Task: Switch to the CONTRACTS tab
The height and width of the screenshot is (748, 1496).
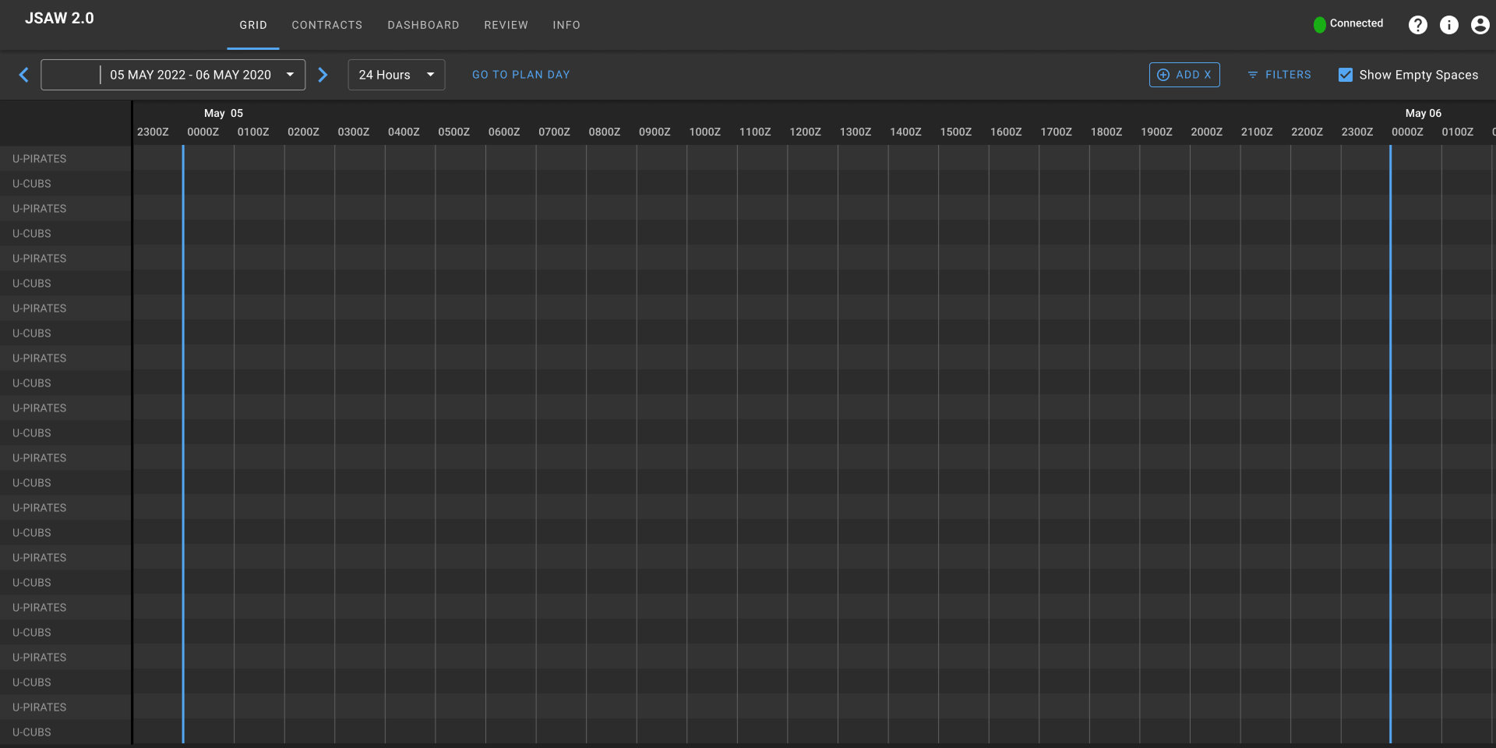Action: tap(327, 25)
